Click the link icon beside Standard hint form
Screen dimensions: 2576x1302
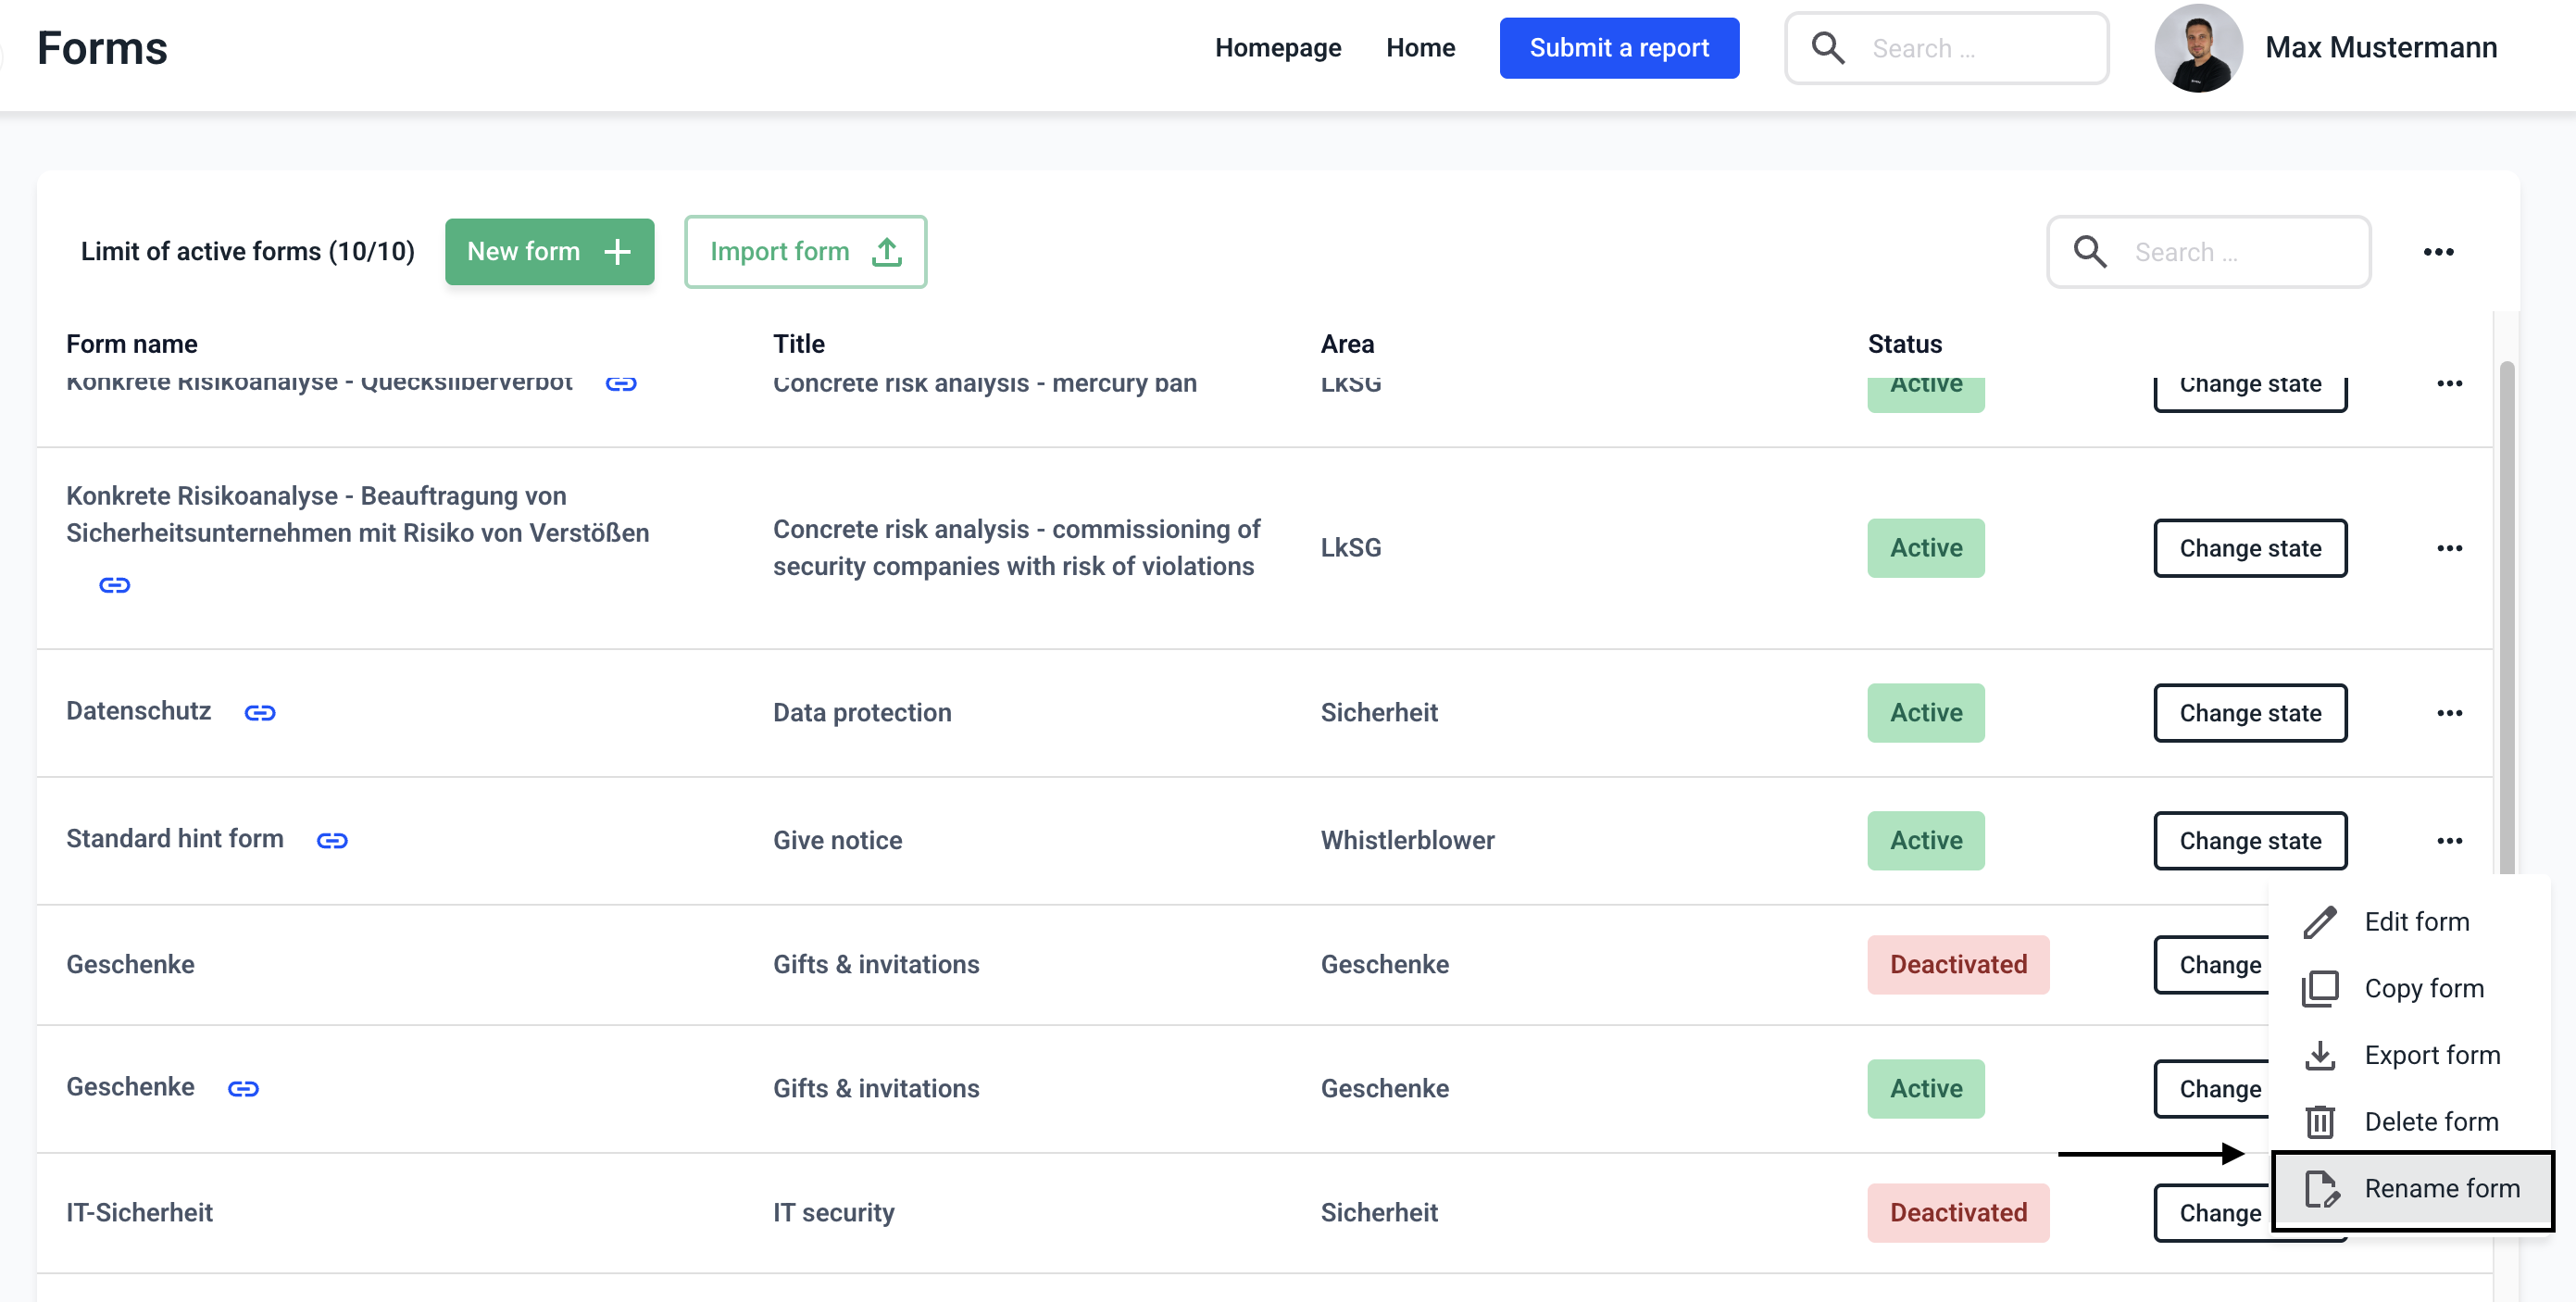click(332, 840)
